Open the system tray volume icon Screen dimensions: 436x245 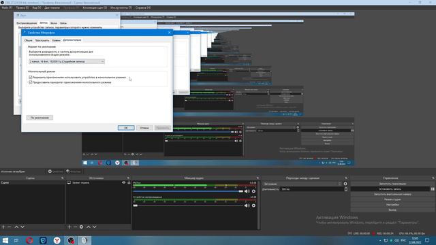coord(396,240)
